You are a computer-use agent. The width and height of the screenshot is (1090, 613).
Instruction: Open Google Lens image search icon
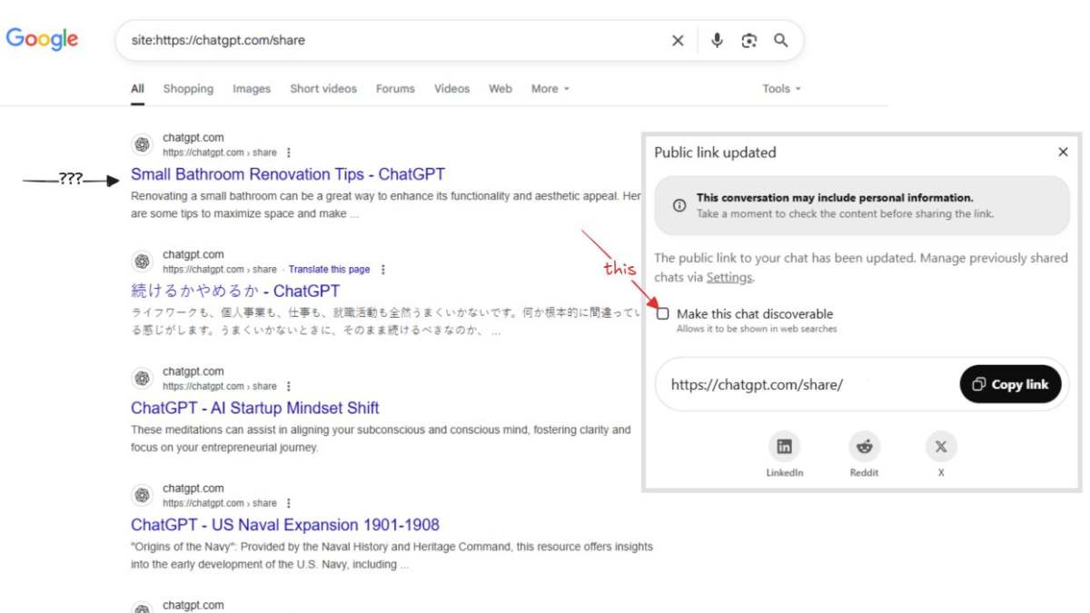pos(748,41)
